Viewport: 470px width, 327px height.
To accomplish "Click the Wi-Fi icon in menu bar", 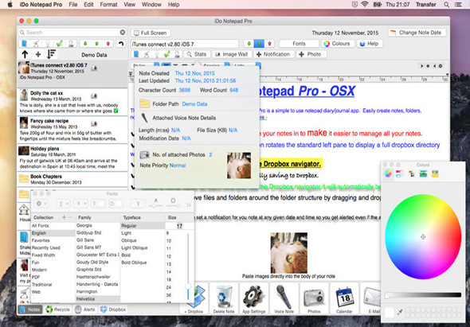I will coord(365,5).
